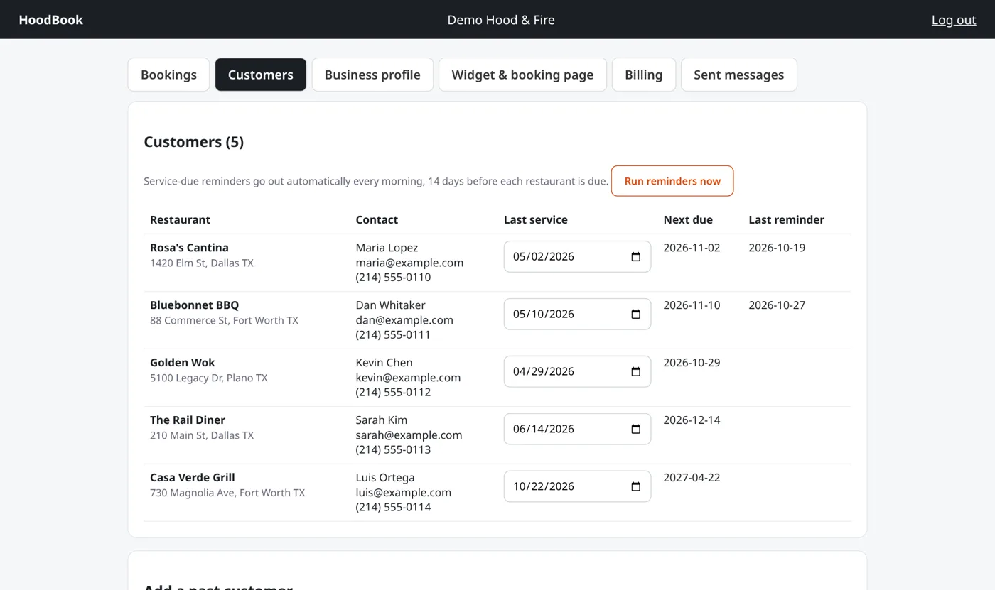Viewport: 995px width, 590px height.
Task: Click the Rosa's Cantina restaurant name
Action: (x=189, y=248)
